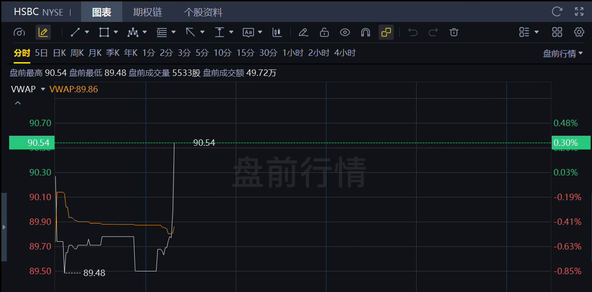592x292 pixels.
Task: Toggle the drawing lock icon
Action: (324, 32)
